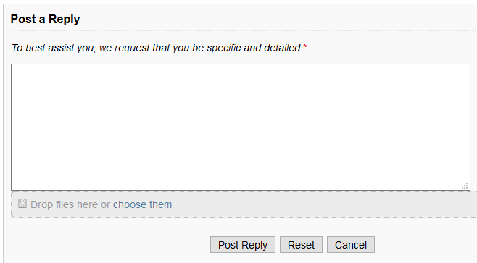Open file picker via "choose them" link
The height and width of the screenshot is (263, 477).
point(142,204)
